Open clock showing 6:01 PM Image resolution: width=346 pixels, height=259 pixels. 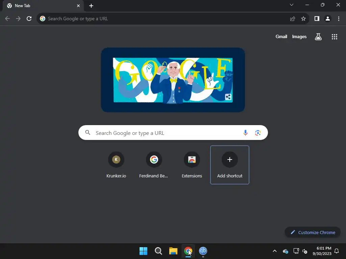point(322,251)
